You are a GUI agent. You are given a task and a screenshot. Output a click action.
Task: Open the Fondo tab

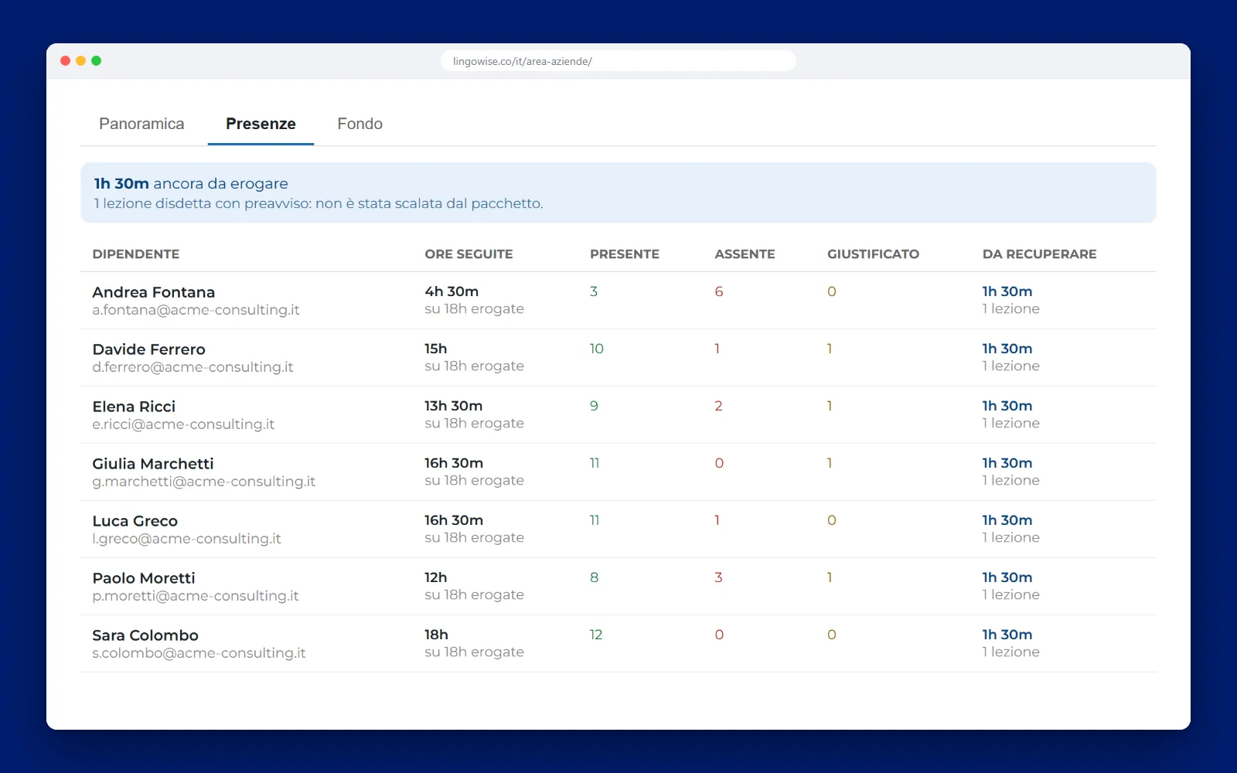(x=360, y=124)
